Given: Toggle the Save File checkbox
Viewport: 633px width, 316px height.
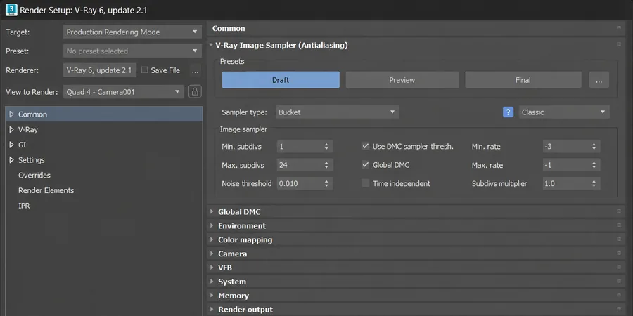Looking at the screenshot, I should point(144,70).
